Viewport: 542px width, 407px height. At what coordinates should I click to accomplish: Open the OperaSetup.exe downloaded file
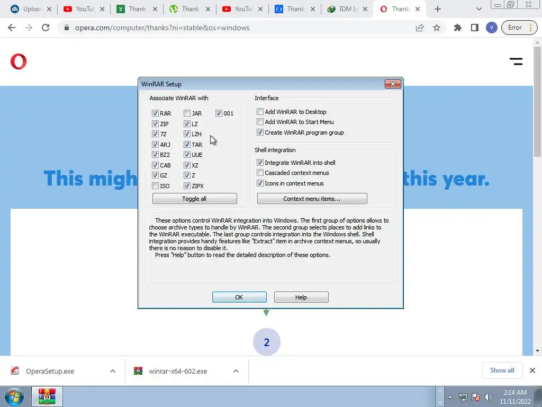tap(50, 371)
